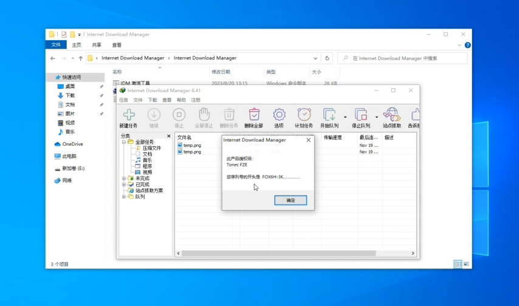Click IDM horizontal scrollbar left arrow

click(179, 253)
